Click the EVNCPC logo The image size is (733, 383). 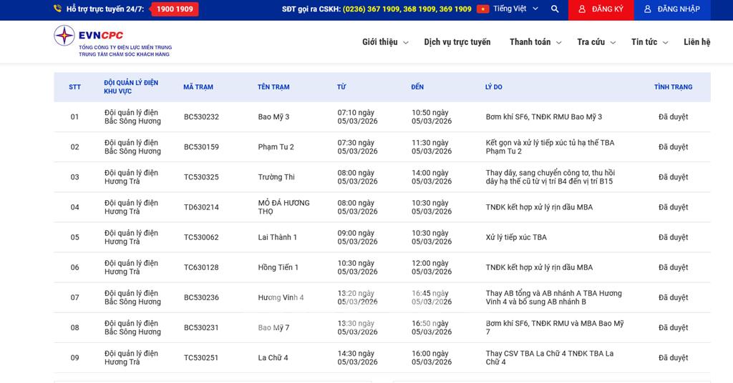tap(112, 41)
